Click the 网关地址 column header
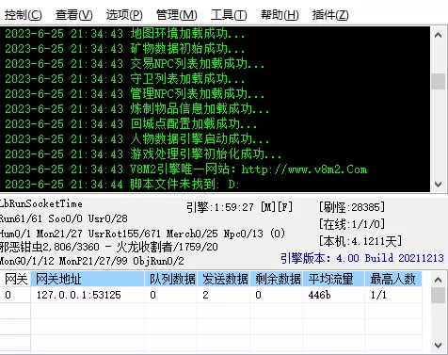 click(88, 279)
